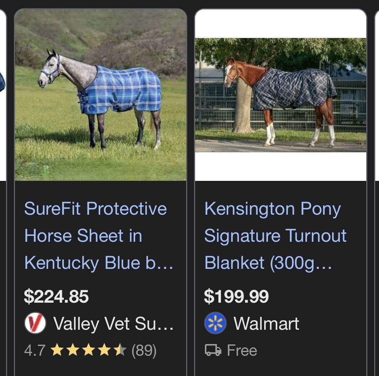
Task: Click the Valley Vet Supply red V logo
Action: (x=35, y=324)
